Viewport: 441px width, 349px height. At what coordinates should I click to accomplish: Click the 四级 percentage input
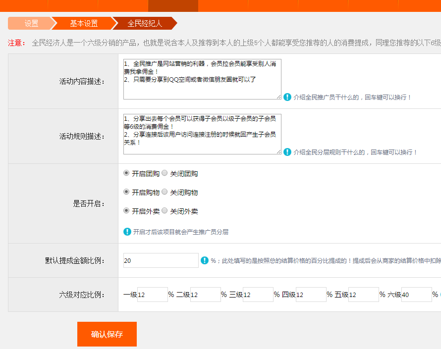click(311, 295)
